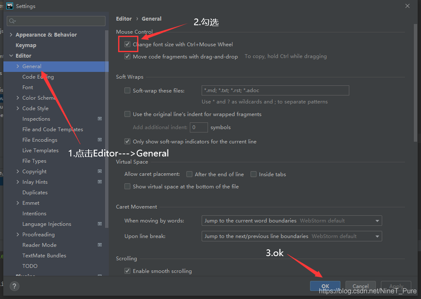Open Upon line break dropdown
421x299 pixels.
click(291, 236)
